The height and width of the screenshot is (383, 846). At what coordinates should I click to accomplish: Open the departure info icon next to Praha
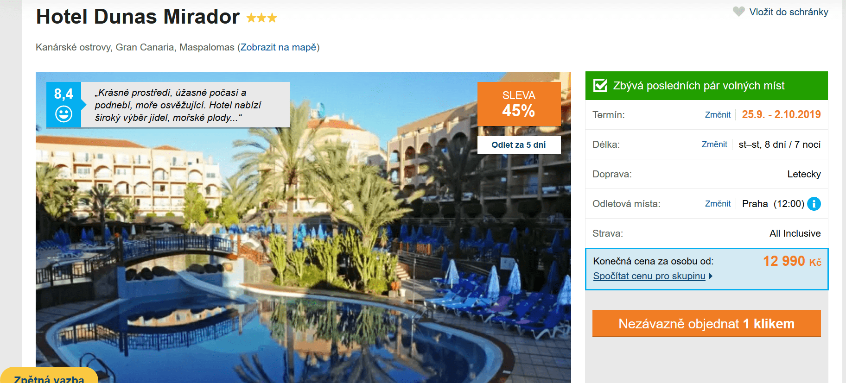tap(814, 204)
